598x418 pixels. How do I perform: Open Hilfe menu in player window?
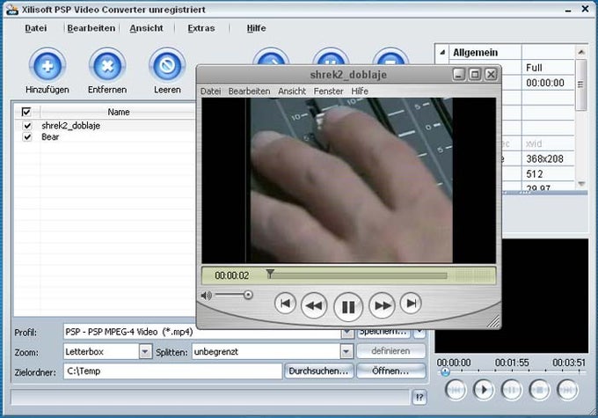point(360,92)
